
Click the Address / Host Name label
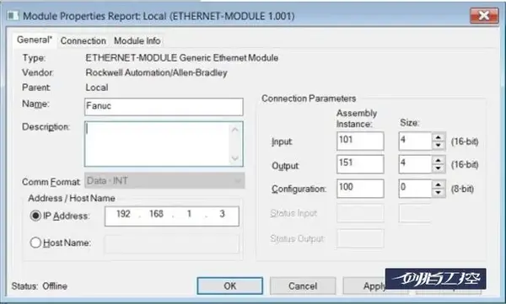click(x=72, y=198)
